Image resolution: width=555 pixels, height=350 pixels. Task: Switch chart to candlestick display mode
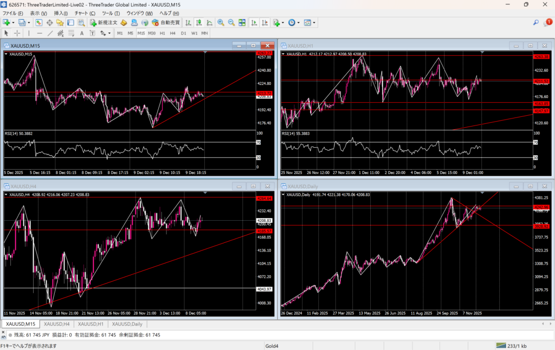point(199,23)
